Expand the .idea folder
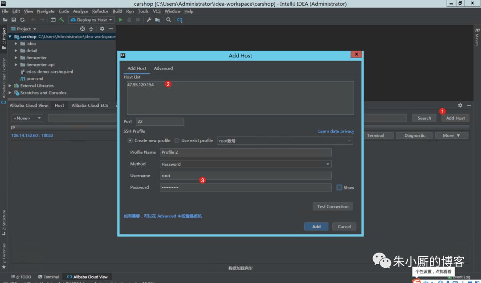 click(x=16, y=44)
